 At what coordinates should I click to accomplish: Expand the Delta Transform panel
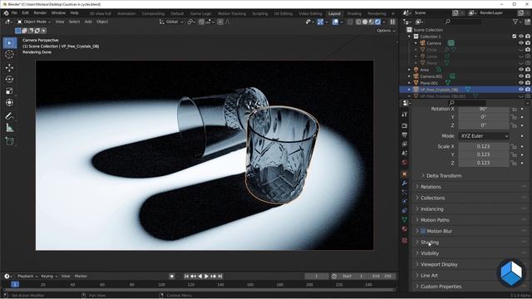[443, 175]
